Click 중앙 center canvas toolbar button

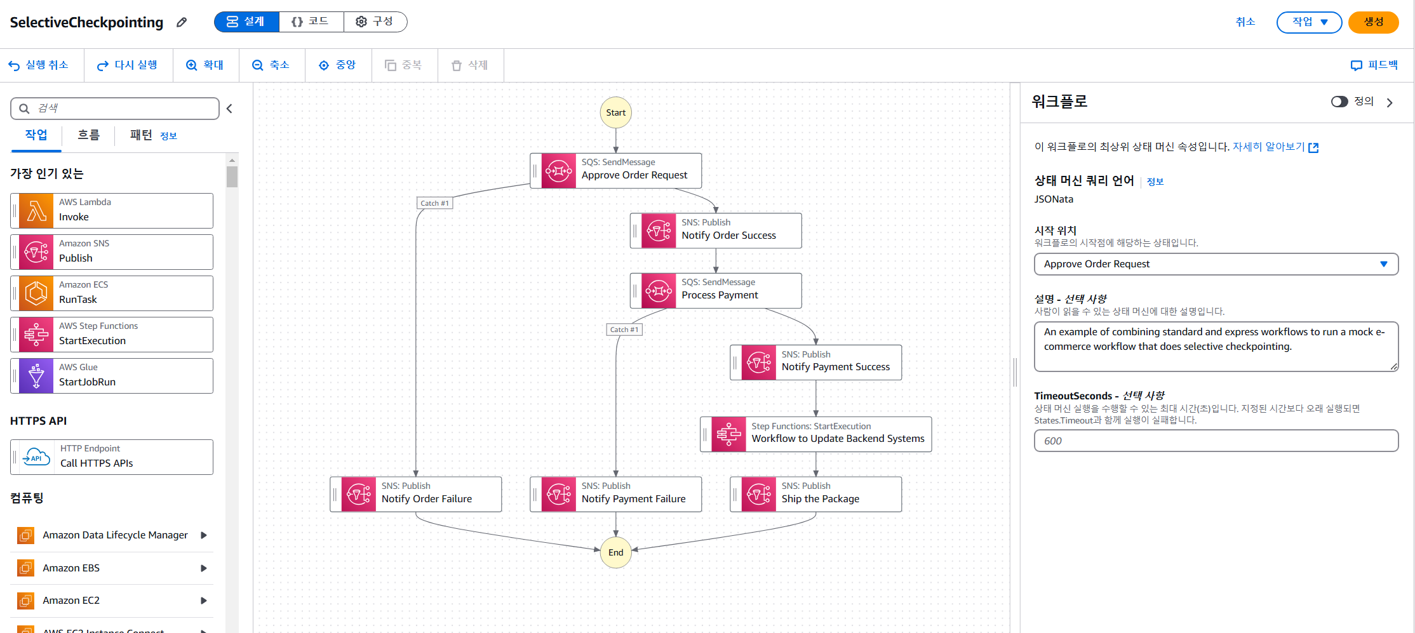click(x=337, y=65)
